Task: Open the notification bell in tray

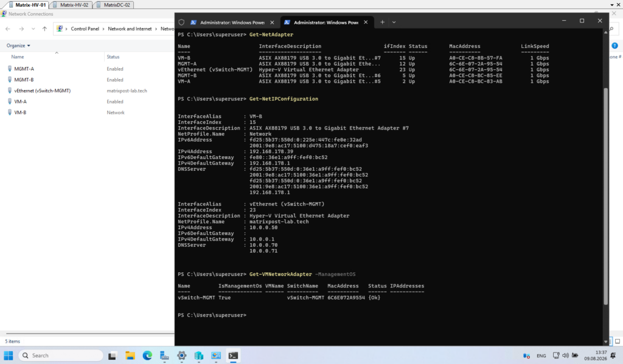Action: pos(613,355)
